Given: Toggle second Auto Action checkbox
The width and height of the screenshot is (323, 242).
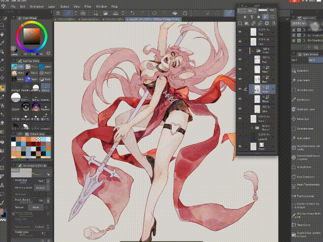Looking at the screenshot, I should 294,35.
